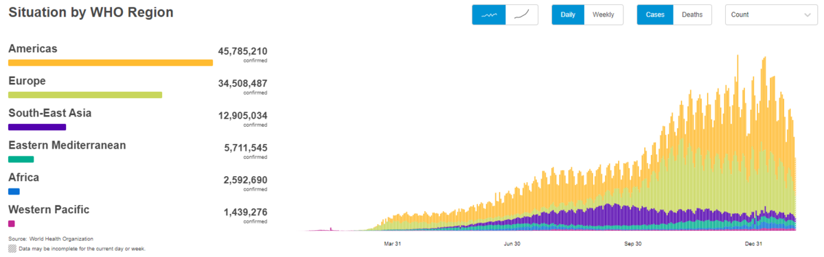Select the Eastern Mediterranean region label
The image size is (824, 257).
click(x=67, y=145)
